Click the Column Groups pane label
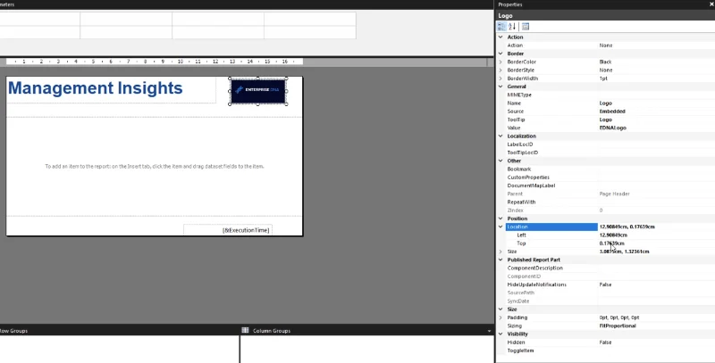Image resolution: width=715 pixels, height=363 pixels. [x=272, y=331]
